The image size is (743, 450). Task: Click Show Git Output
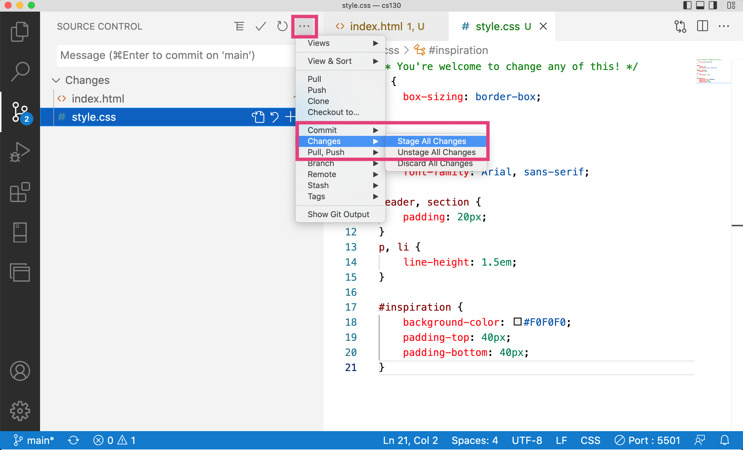[x=338, y=215]
